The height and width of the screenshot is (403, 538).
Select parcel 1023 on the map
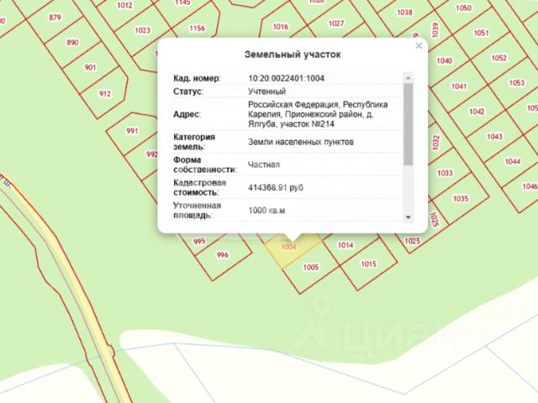pyautogui.click(x=142, y=30)
